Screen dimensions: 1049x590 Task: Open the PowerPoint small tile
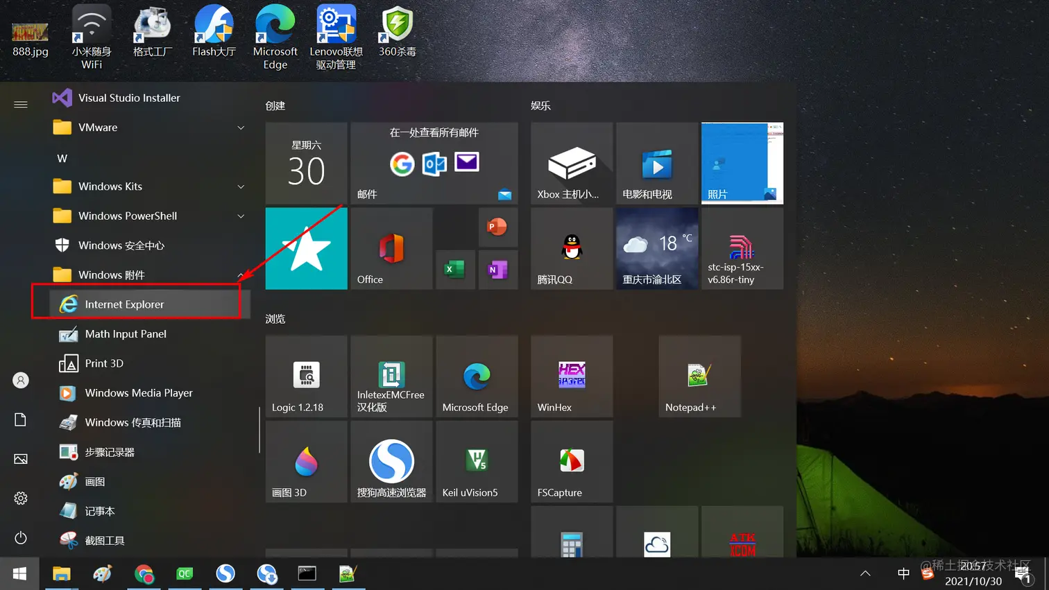[x=497, y=227]
